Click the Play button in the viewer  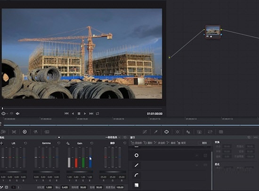pos(85,113)
